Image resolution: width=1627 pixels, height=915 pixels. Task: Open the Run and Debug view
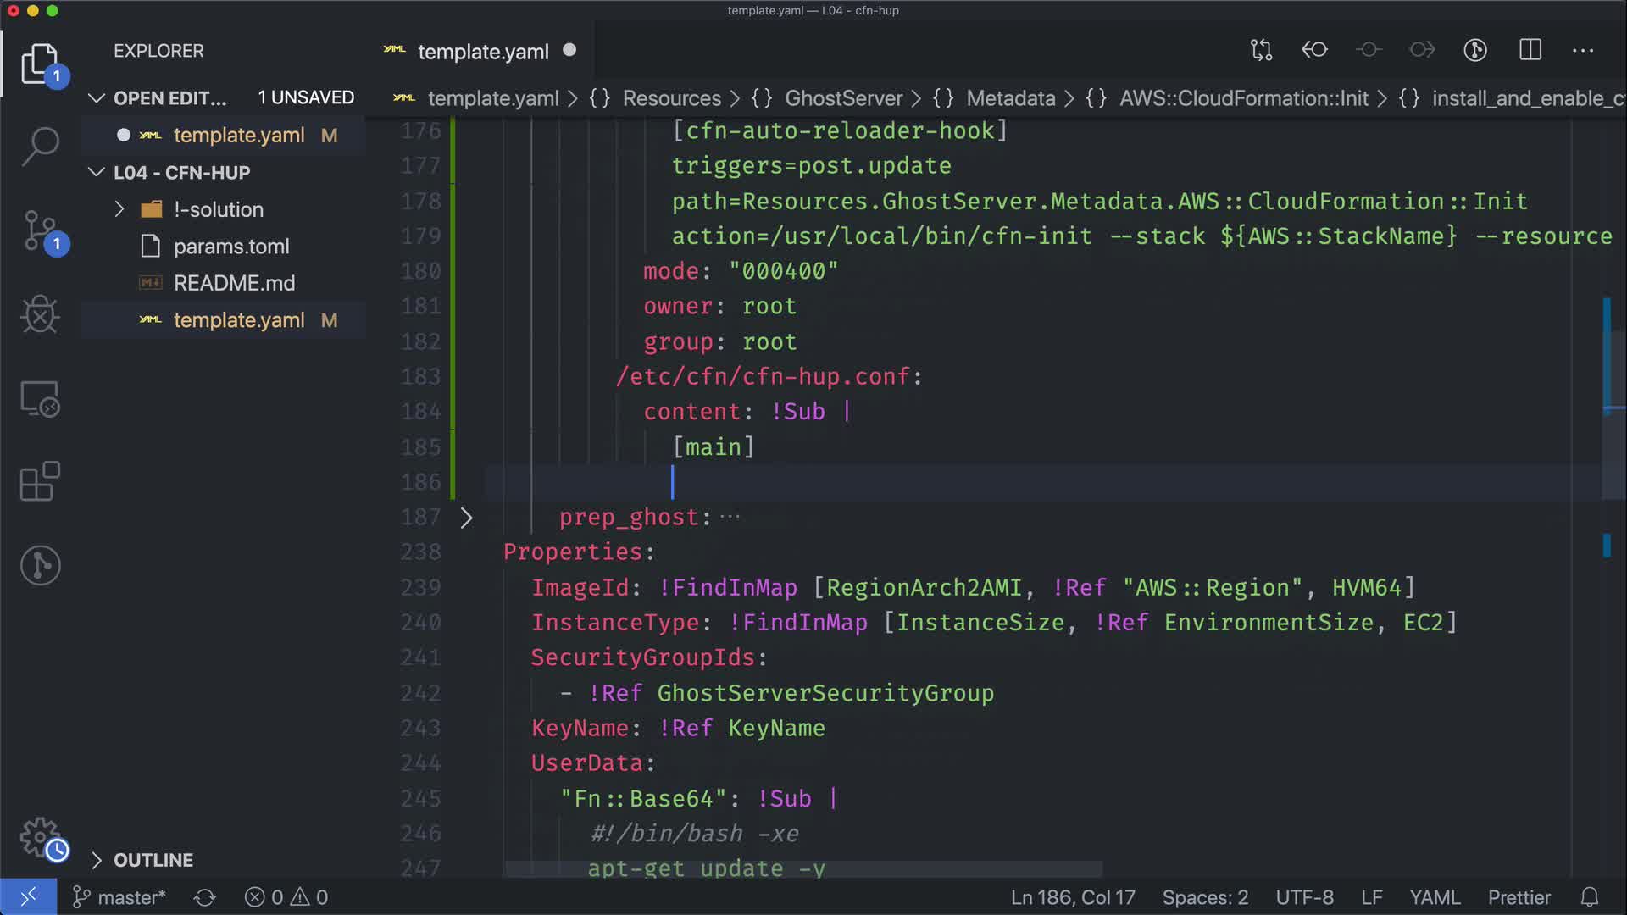click(40, 314)
